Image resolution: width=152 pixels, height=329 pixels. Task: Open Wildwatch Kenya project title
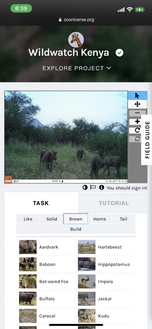pyautogui.click(x=69, y=52)
